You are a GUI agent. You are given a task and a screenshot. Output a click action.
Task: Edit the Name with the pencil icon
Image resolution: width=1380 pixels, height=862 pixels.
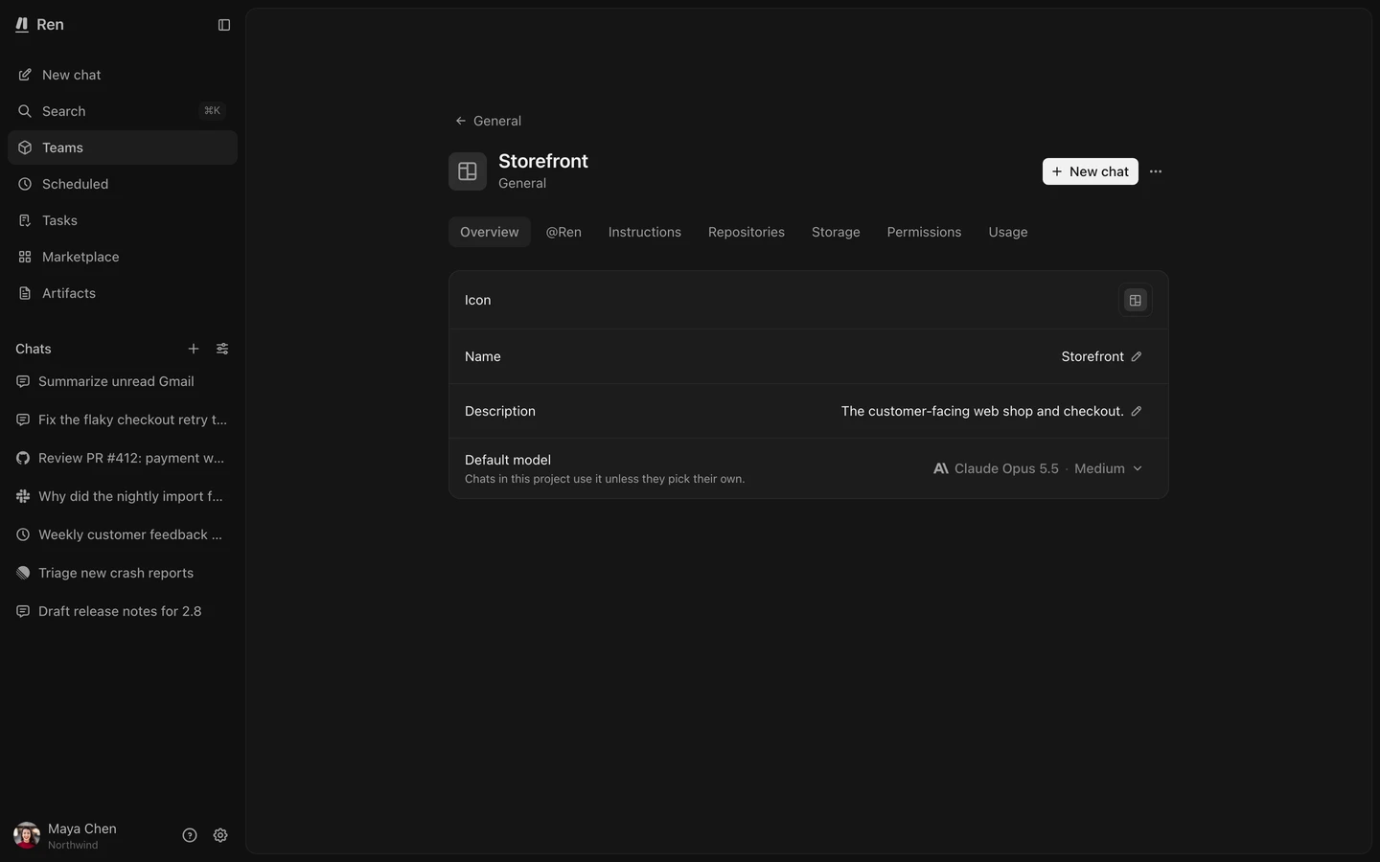click(1137, 356)
